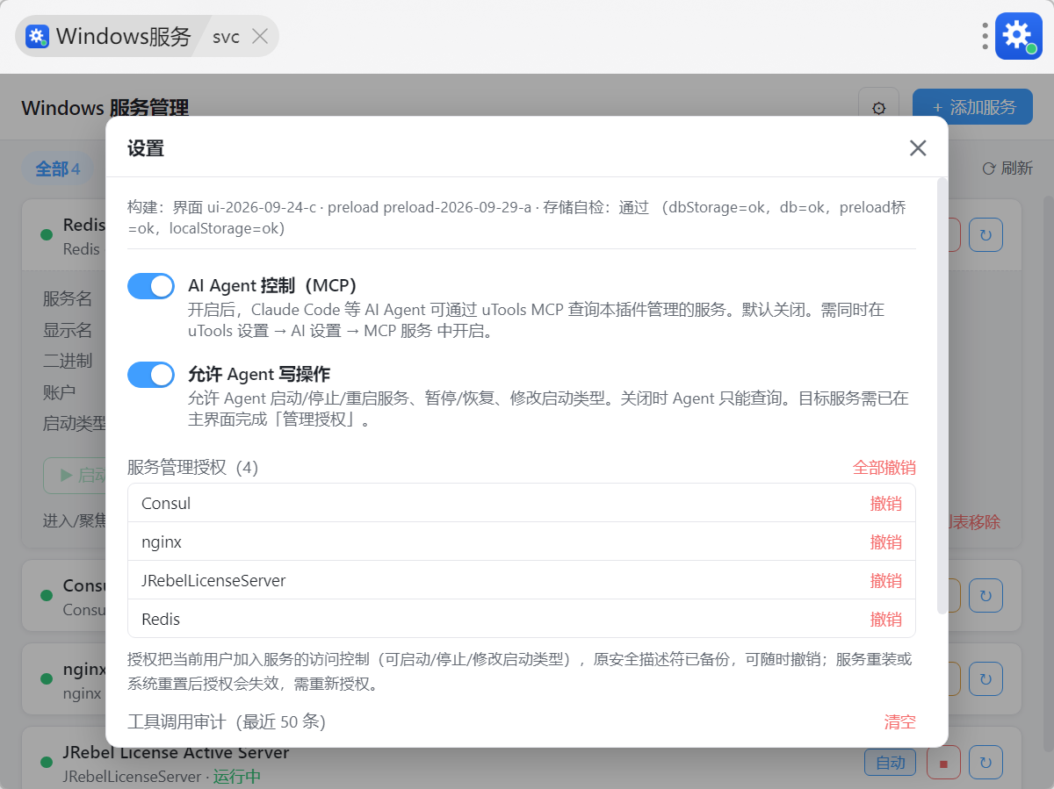This screenshot has height=789, width=1054.
Task: Click 全部撤销 to revoke all authorizations
Action: coord(884,468)
